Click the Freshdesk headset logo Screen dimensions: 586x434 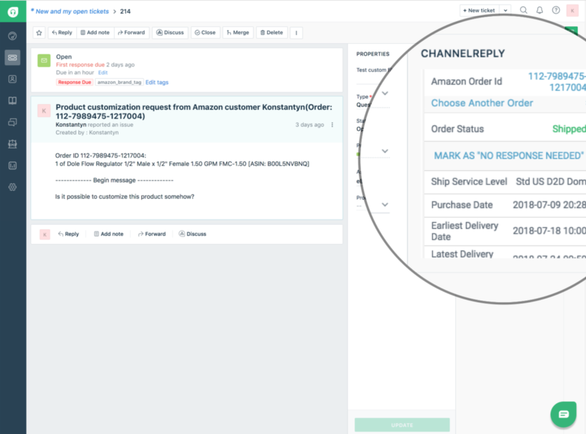click(x=13, y=12)
